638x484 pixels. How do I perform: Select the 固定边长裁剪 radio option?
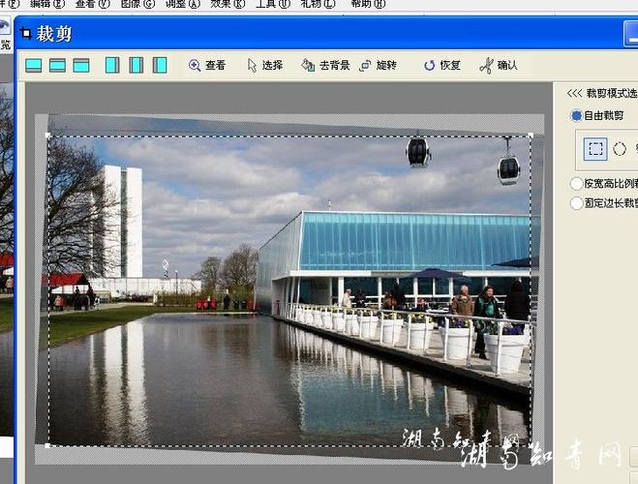pyautogui.click(x=604, y=203)
